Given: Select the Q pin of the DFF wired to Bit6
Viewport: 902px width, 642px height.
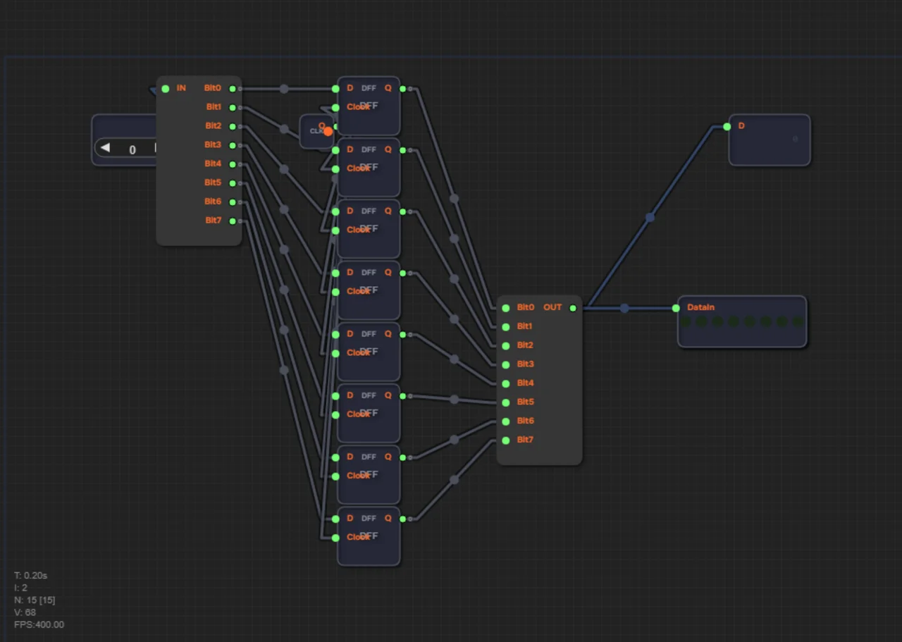Looking at the screenshot, I should (x=402, y=457).
